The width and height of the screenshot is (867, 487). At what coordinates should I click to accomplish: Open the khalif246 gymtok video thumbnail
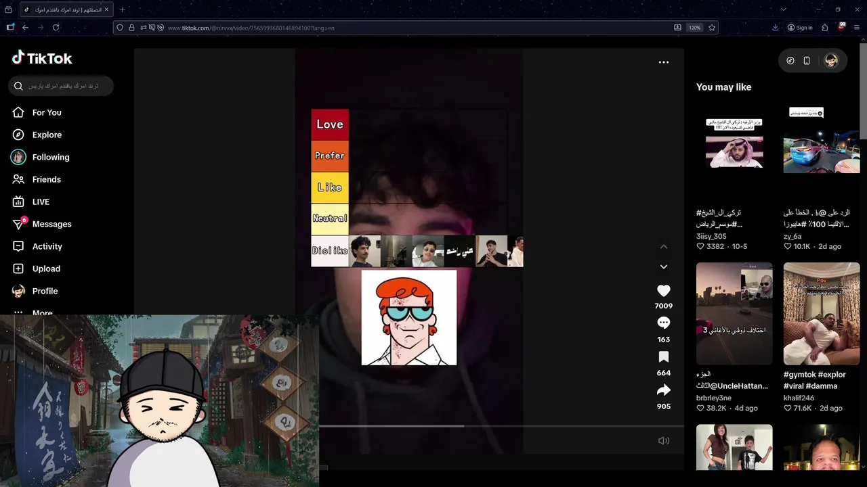(822, 314)
